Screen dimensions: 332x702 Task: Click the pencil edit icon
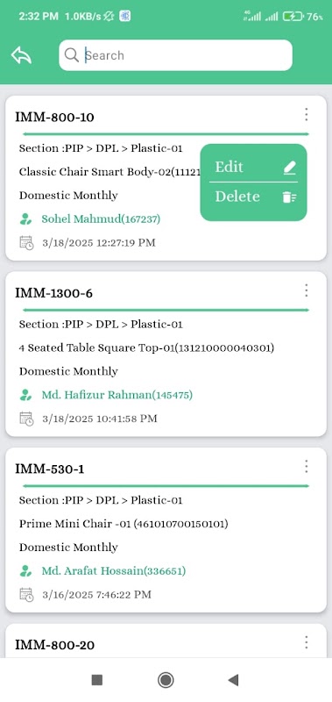tap(290, 168)
